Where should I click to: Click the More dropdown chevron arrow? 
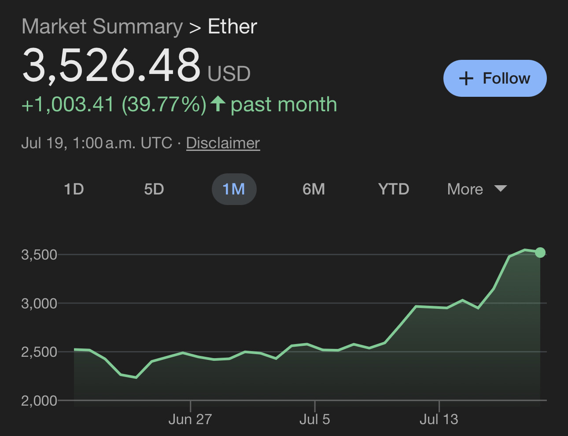(501, 189)
